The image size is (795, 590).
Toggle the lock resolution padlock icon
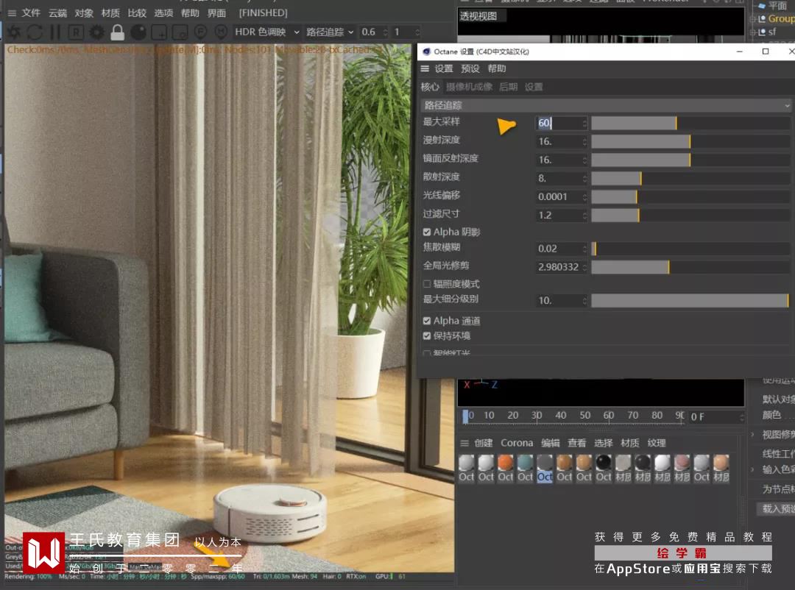(x=117, y=32)
